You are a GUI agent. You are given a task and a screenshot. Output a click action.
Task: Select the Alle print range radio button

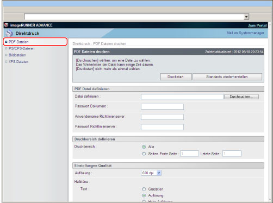pos(144,147)
